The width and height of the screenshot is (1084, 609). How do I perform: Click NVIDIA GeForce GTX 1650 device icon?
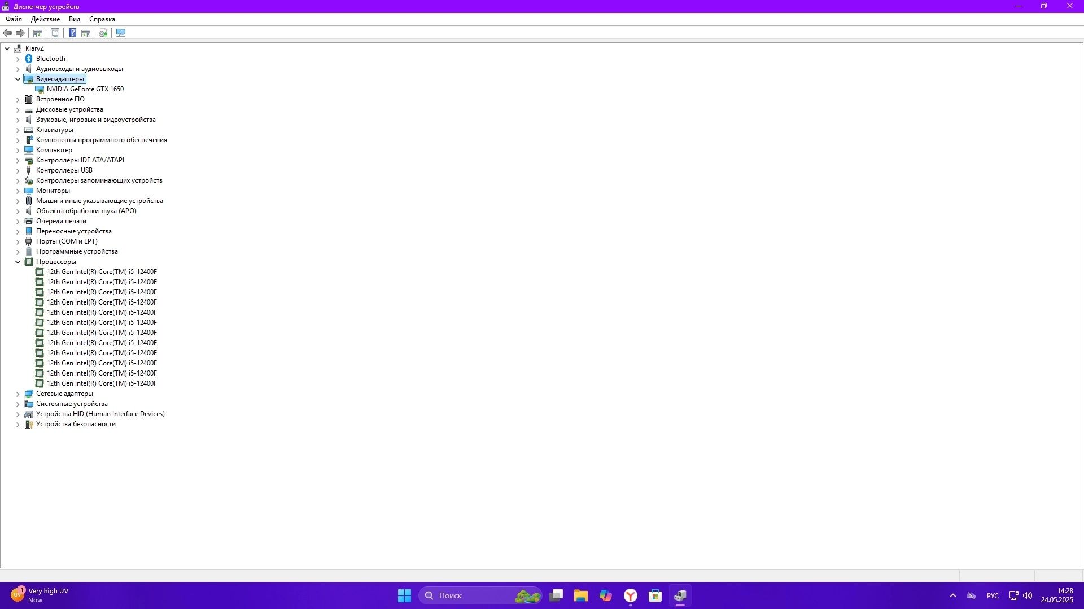click(40, 89)
